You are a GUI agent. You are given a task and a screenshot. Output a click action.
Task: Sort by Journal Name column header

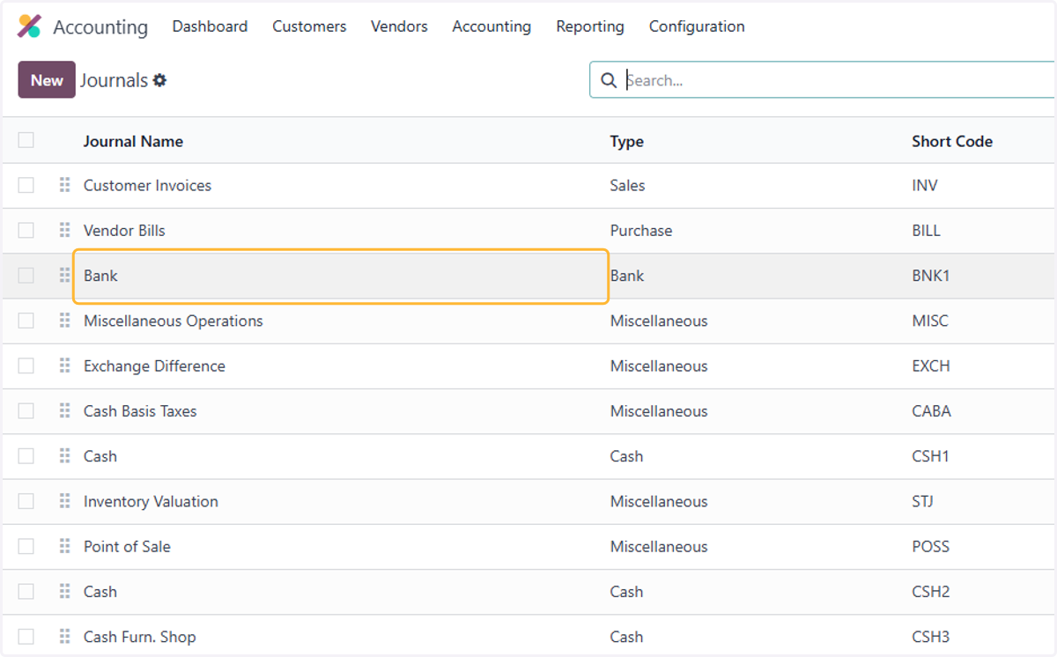pos(133,141)
